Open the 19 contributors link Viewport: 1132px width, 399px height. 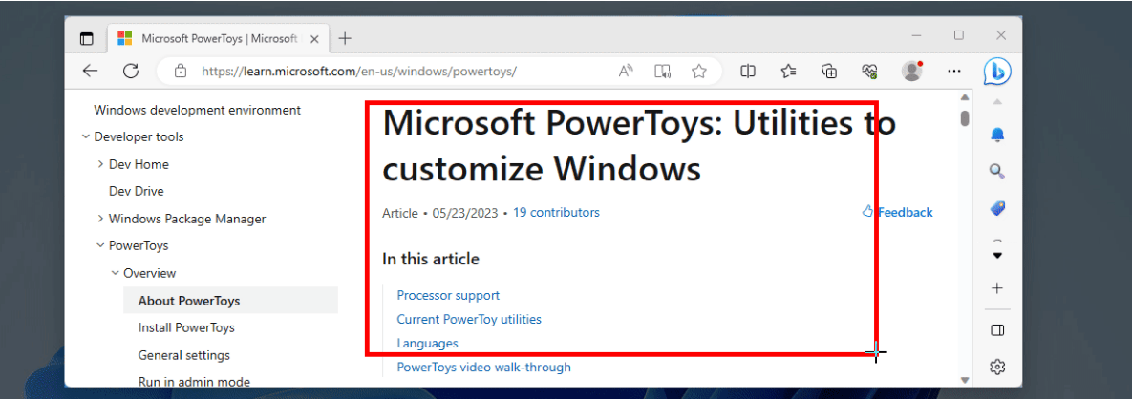[556, 212]
